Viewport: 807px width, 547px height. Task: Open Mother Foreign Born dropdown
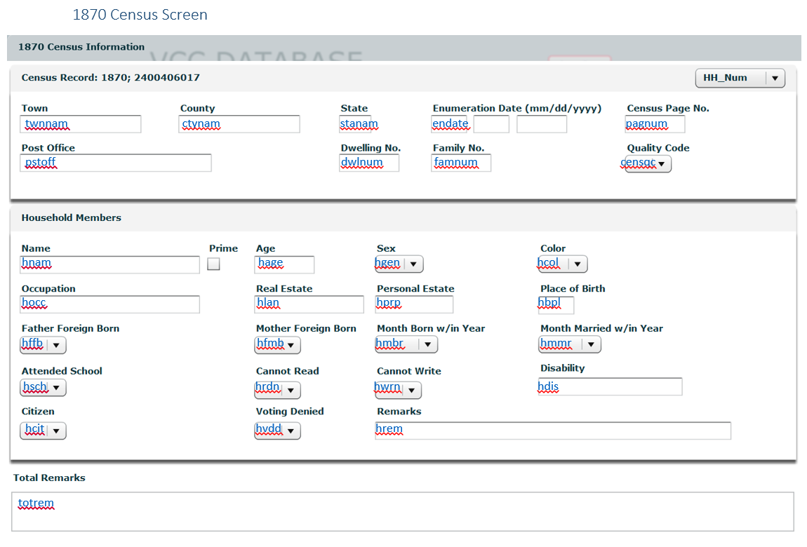click(x=278, y=345)
